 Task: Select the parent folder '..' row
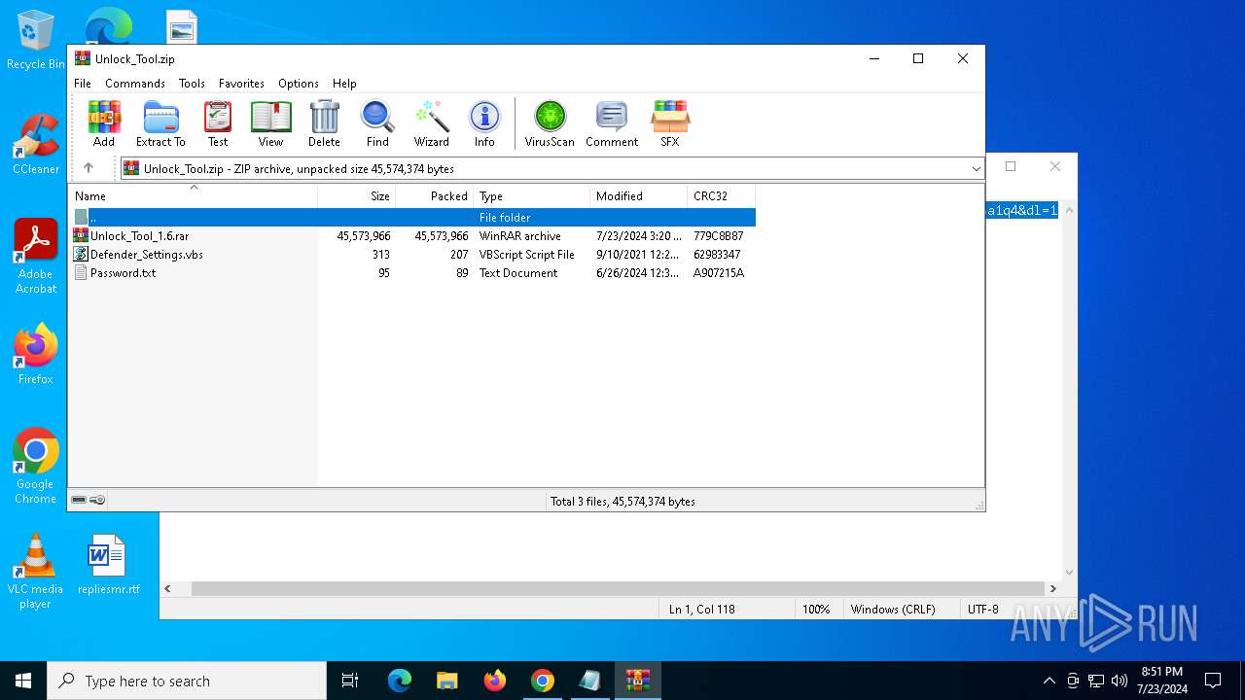pos(412,218)
